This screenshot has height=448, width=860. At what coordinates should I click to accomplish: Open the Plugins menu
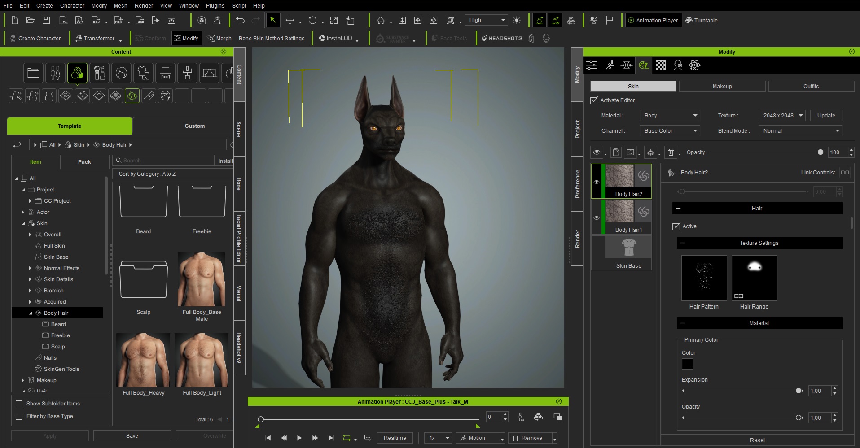coord(215,6)
